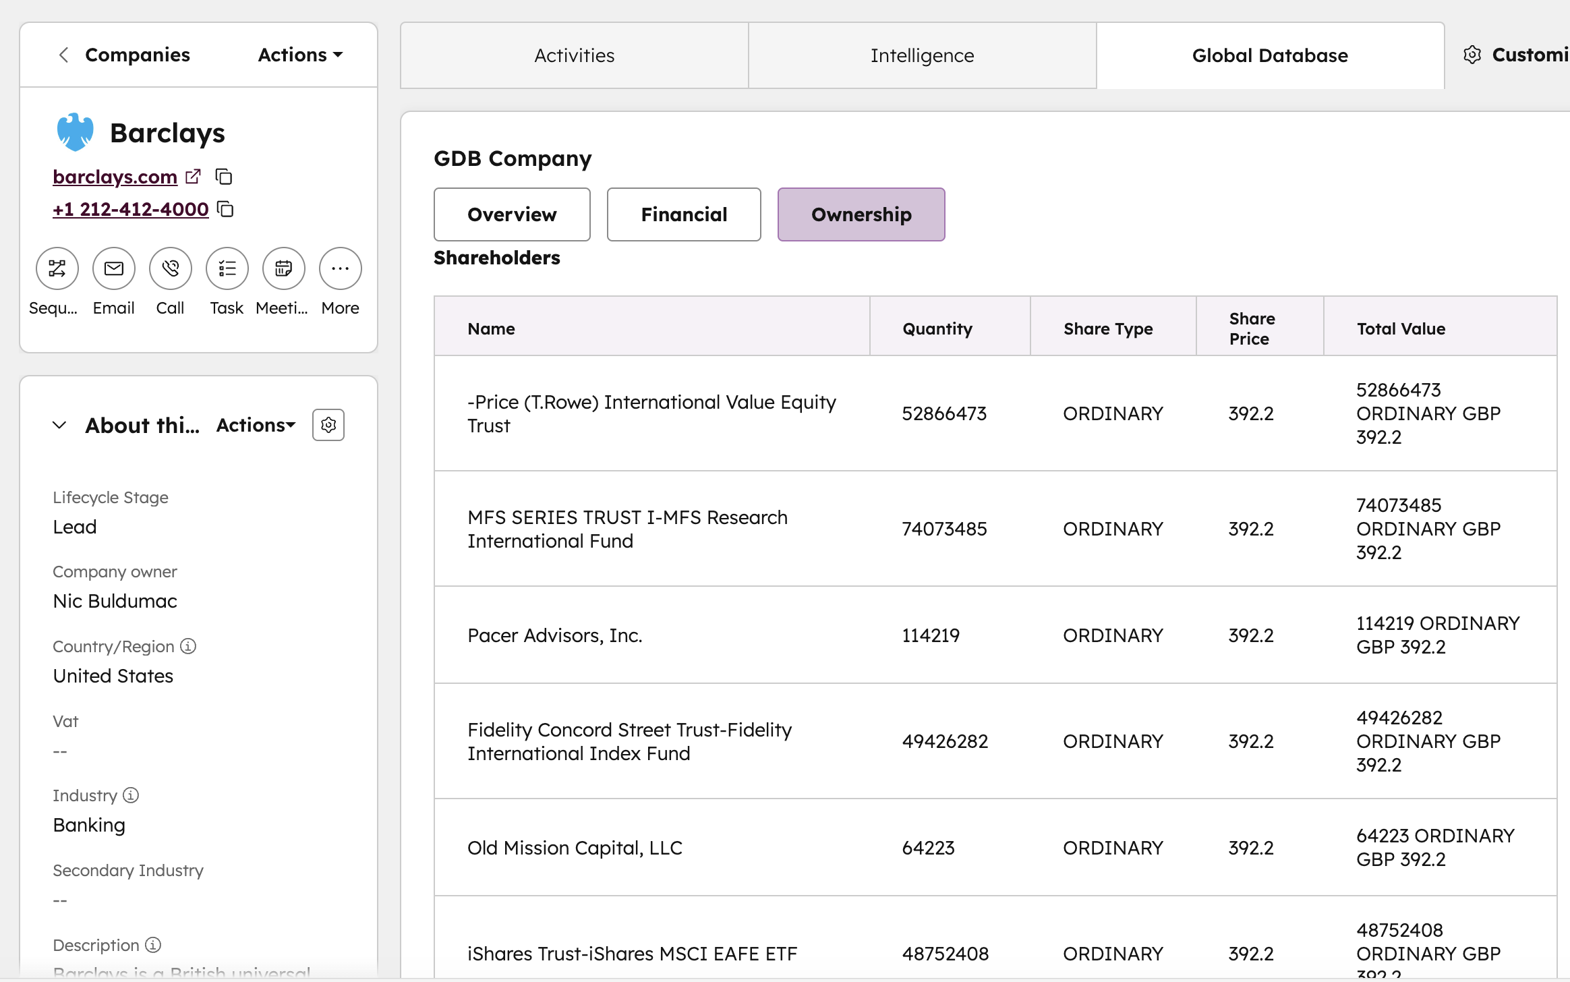Start a Call with Barclays

pyautogui.click(x=171, y=268)
